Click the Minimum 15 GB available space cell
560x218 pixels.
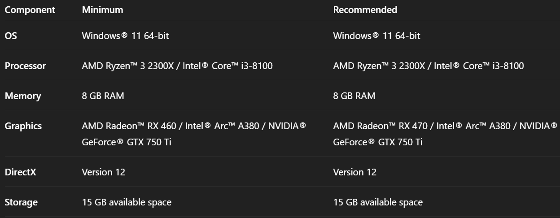coord(127,202)
